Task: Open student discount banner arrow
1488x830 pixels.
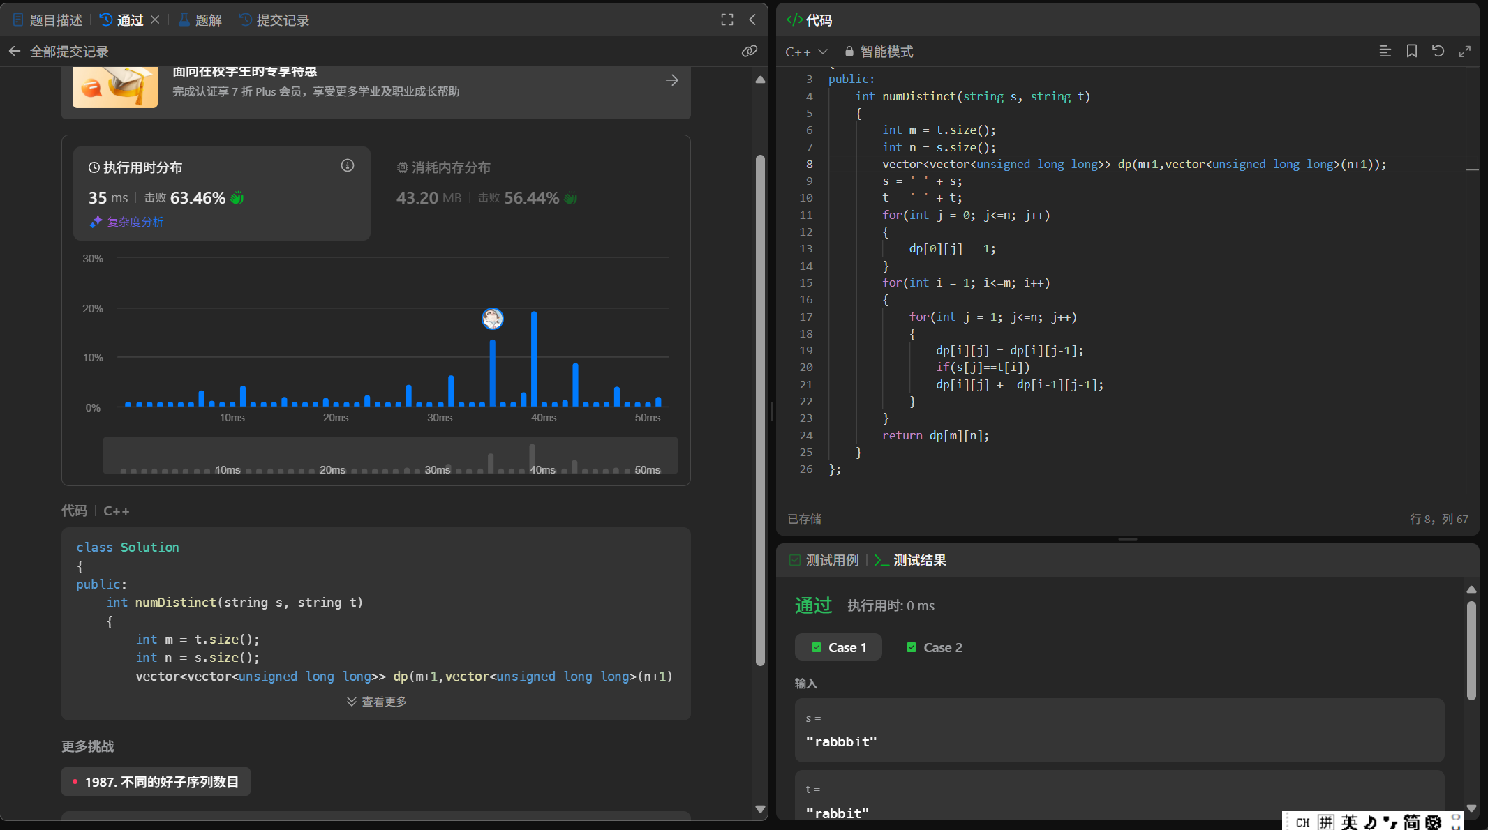Action: coord(671,80)
